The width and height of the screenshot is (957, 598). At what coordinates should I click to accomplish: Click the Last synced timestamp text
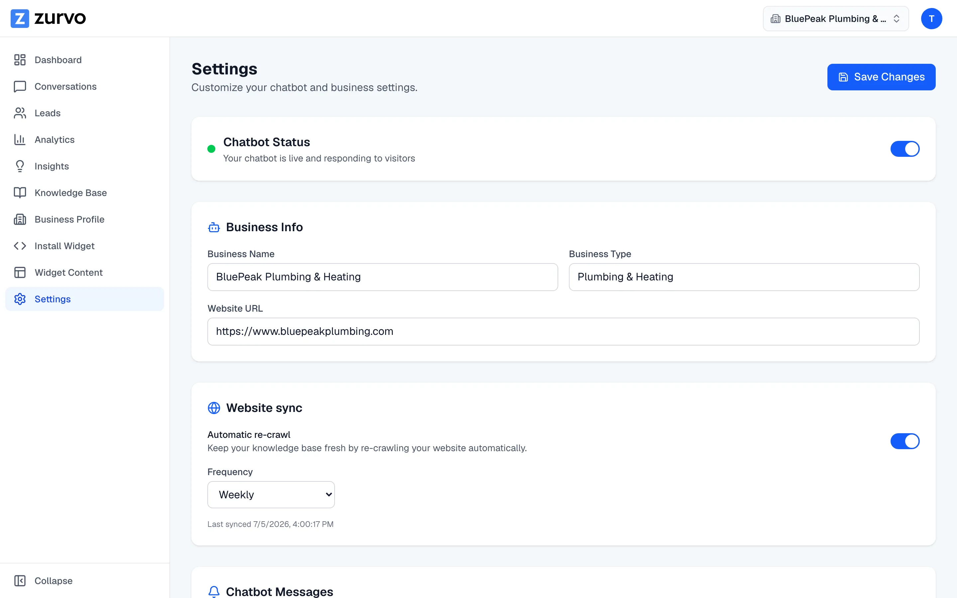point(270,524)
